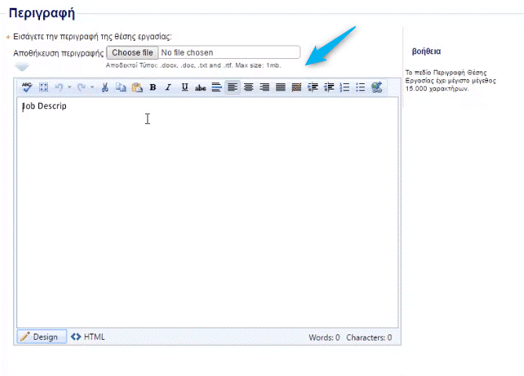Click the Undo arrow icon
Screen dimensions: 524x376
pos(59,87)
